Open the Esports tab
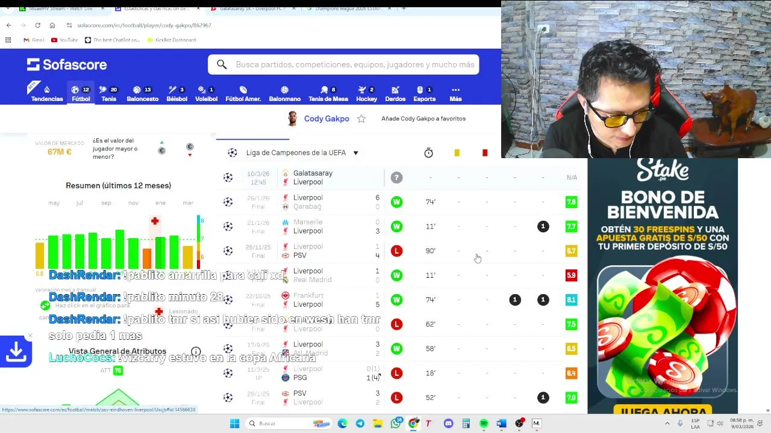This screenshot has width=771, height=433. point(424,94)
